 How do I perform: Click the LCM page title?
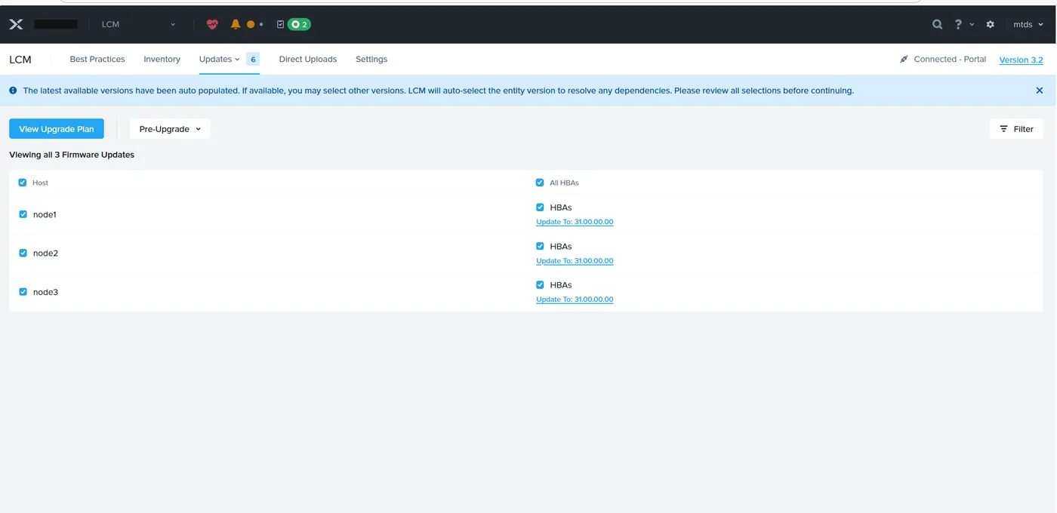20,60
